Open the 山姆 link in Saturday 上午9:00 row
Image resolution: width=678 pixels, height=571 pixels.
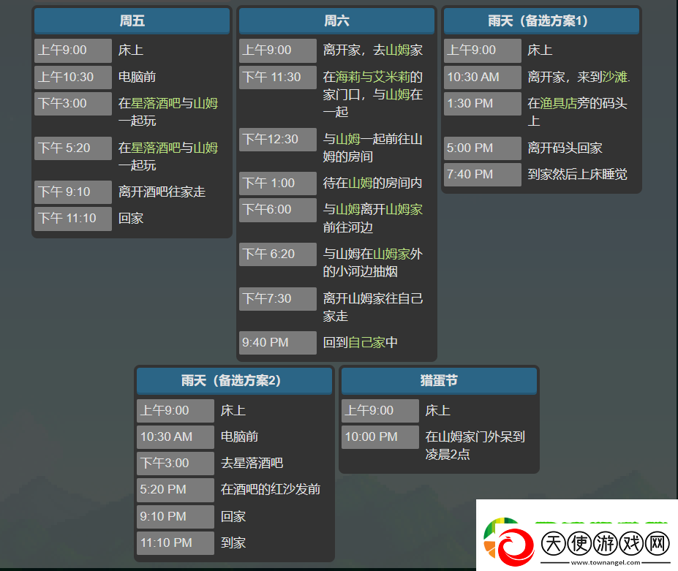click(x=398, y=50)
